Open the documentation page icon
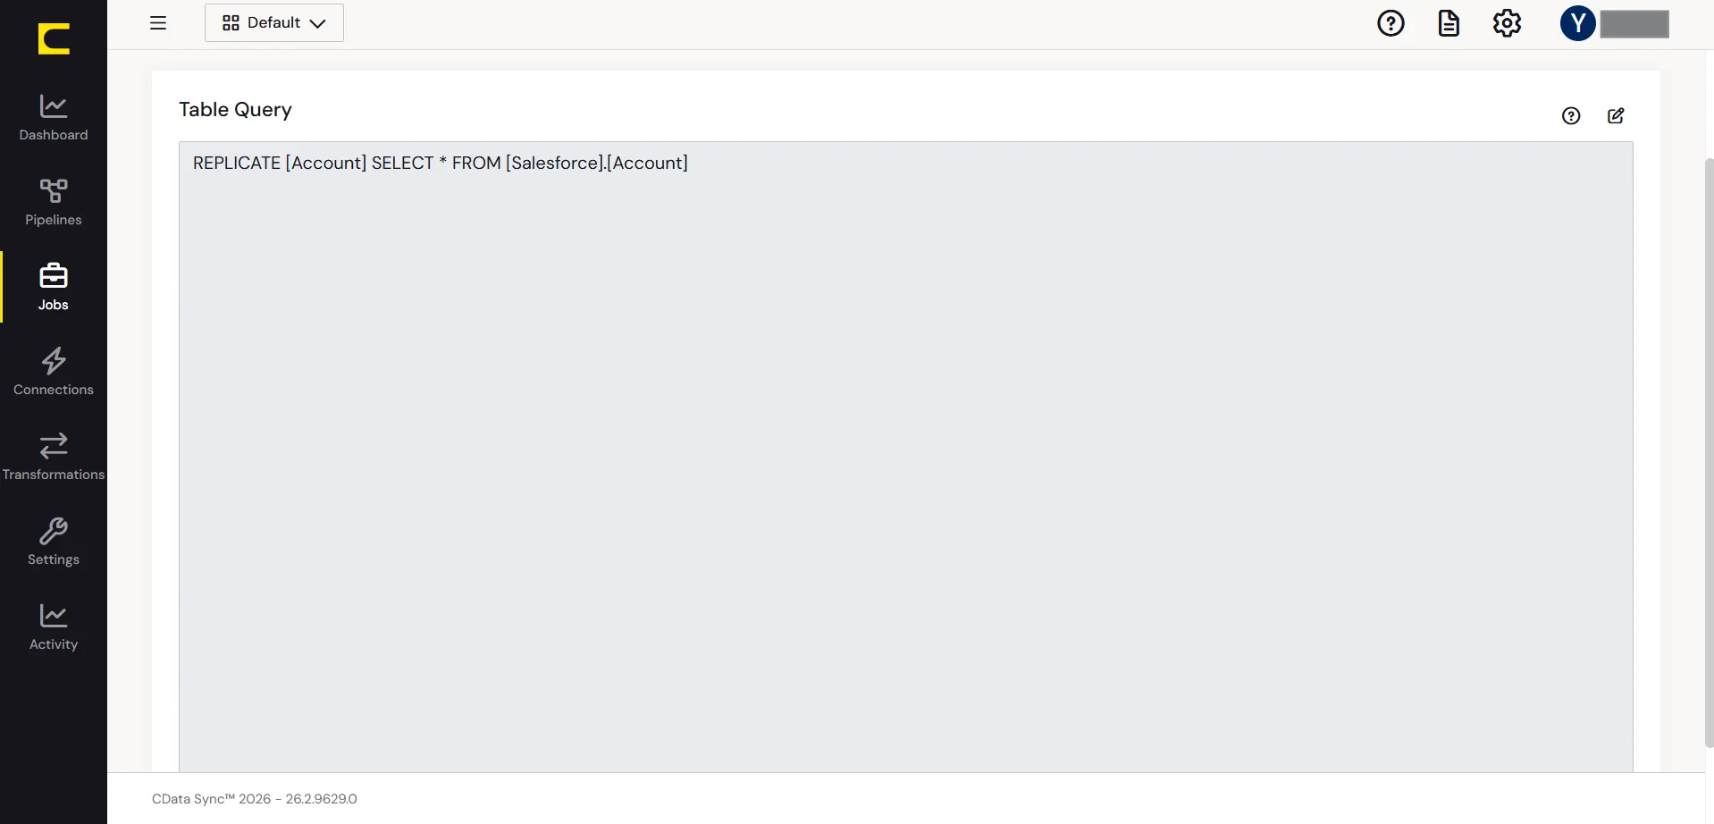1714x824 pixels. pos(1449,23)
